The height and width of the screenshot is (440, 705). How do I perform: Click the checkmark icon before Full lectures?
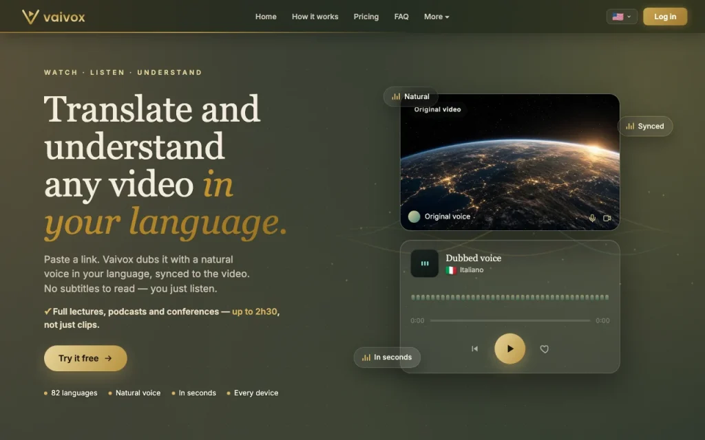click(48, 311)
